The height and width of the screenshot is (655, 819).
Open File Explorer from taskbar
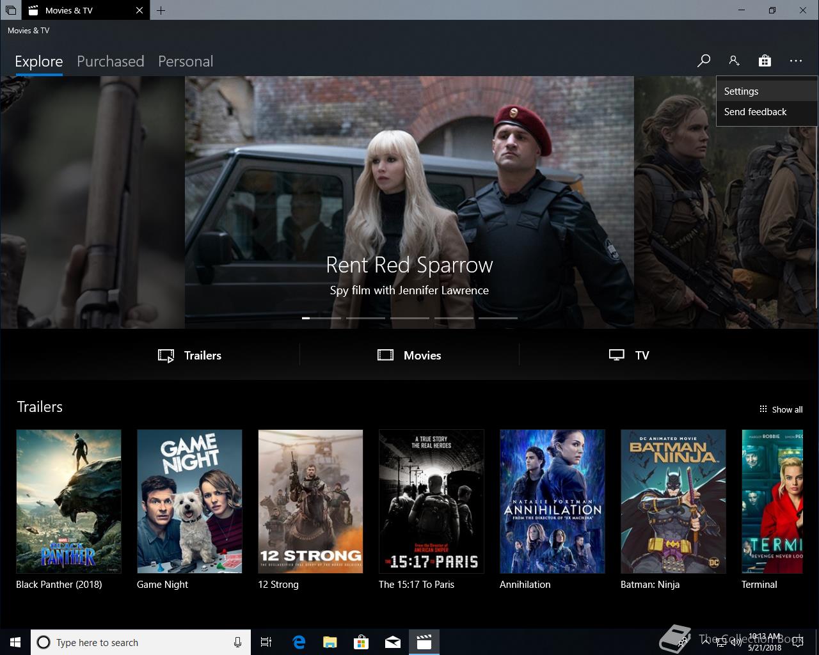tap(330, 642)
